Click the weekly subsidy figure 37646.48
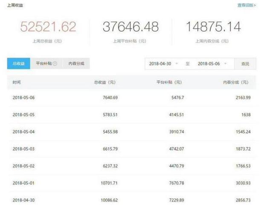This screenshot has width=273, height=209. pos(131,26)
